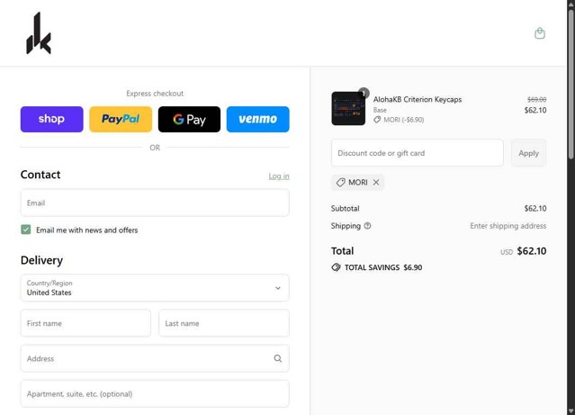Click the Express checkout heading
The width and height of the screenshot is (575, 415).
click(155, 94)
